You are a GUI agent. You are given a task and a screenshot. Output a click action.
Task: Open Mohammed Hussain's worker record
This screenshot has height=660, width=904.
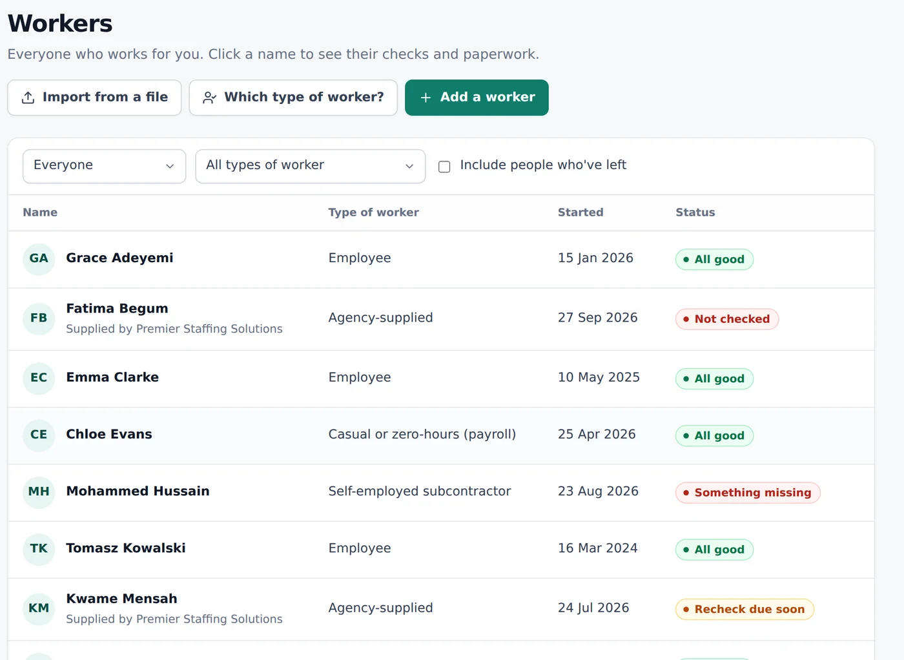point(138,491)
